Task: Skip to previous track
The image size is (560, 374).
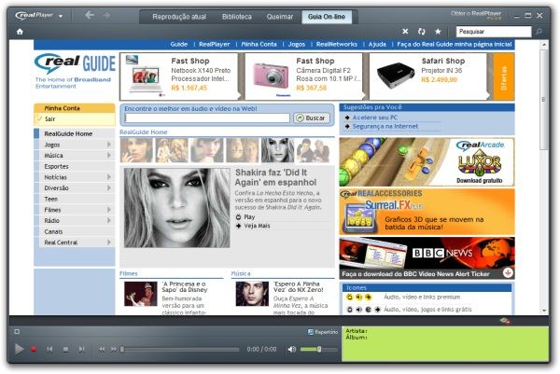Action: coord(49,349)
